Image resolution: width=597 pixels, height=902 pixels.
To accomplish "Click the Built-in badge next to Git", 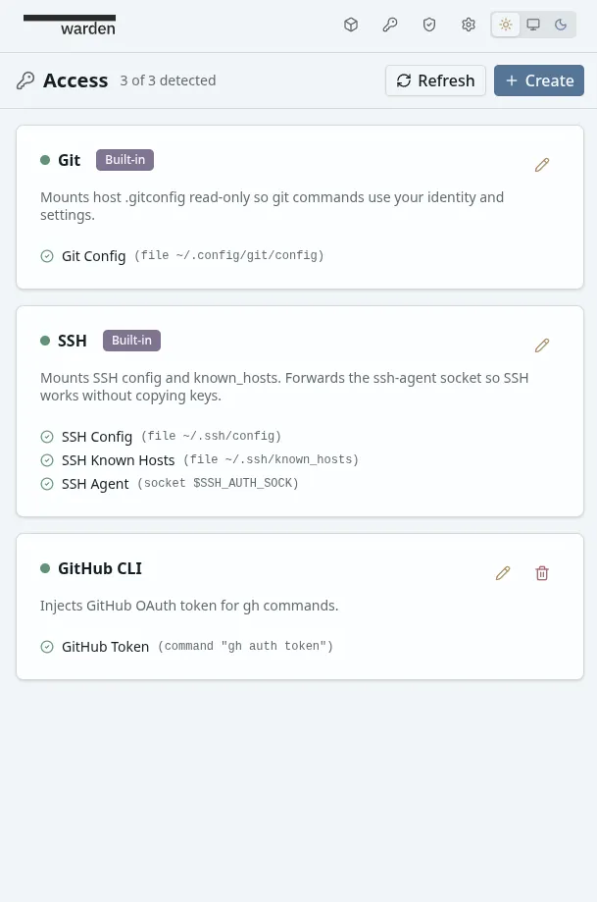I will [x=124, y=160].
